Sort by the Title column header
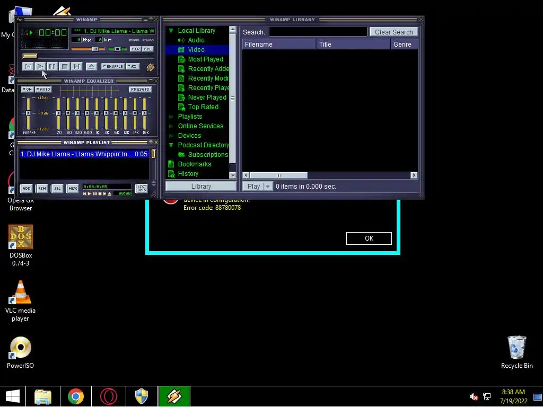Viewport: 543px width, 407px height. (353, 45)
